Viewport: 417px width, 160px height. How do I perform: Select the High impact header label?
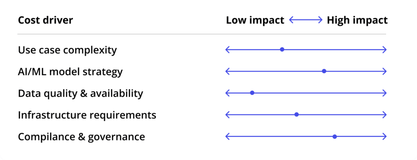point(357,20)
